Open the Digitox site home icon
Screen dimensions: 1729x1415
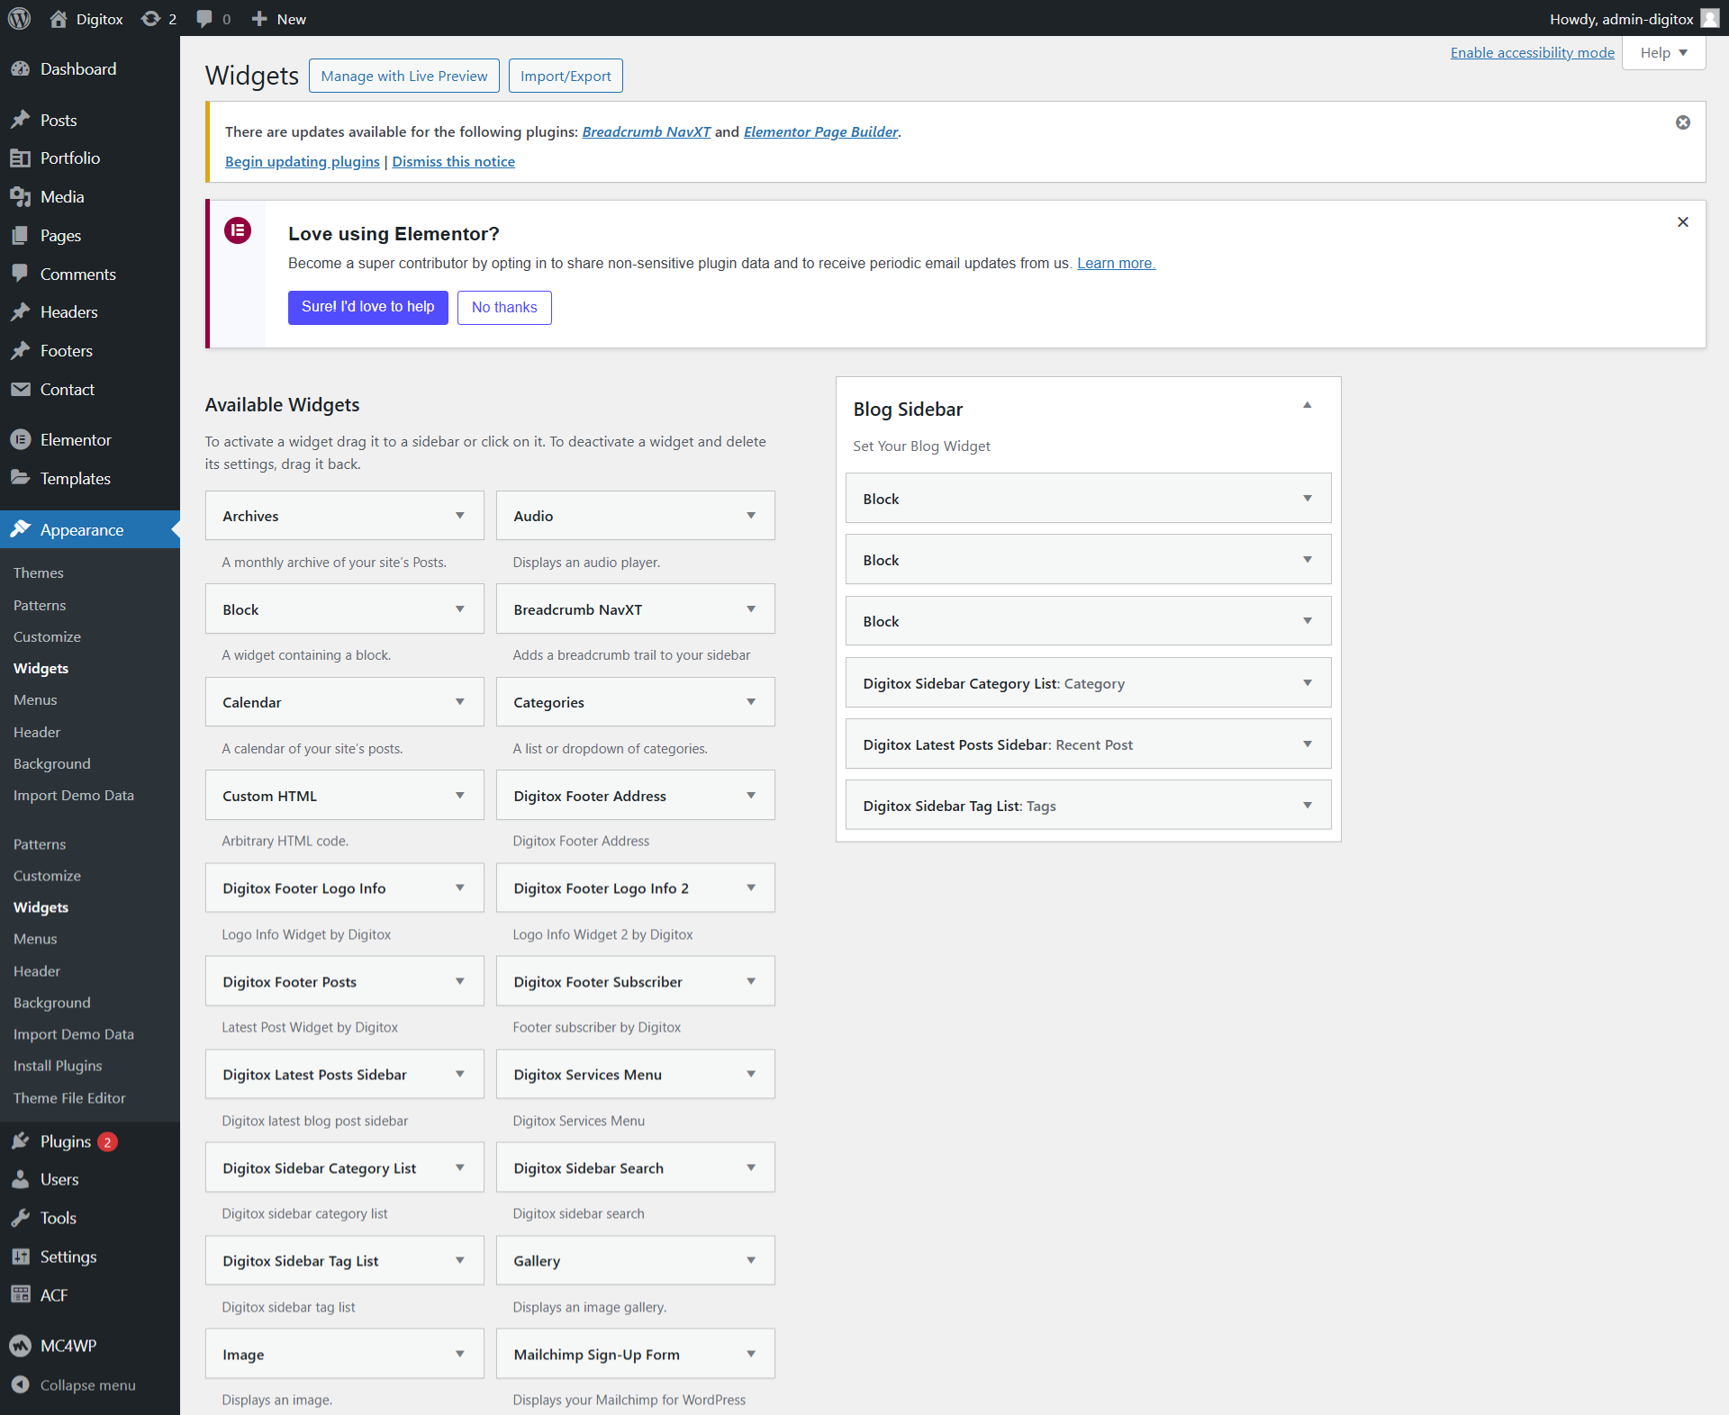(x=59, y=19)
